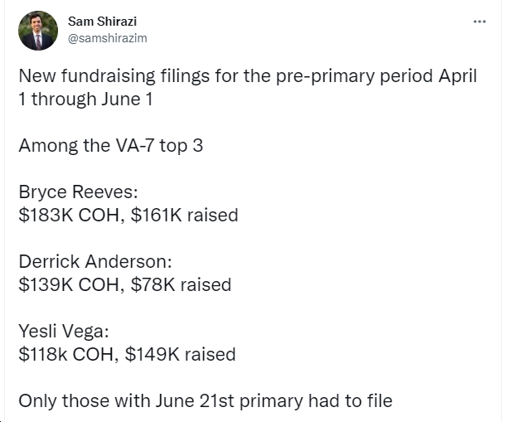Click the 'Derrick Anderson:' name text
The height and width of the screenshot is (422, 505).
(95, 261)
